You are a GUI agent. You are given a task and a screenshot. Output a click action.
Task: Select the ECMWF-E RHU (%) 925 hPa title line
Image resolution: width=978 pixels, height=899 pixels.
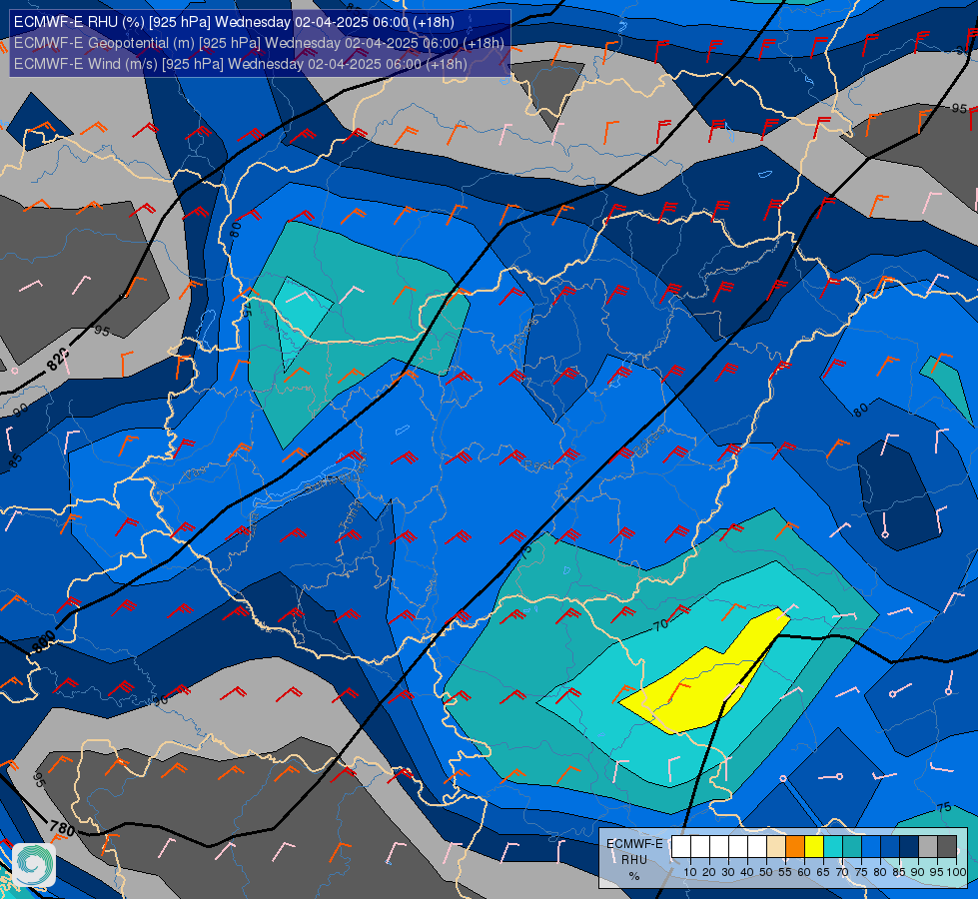pyautogui.click(x=234, y=22)
